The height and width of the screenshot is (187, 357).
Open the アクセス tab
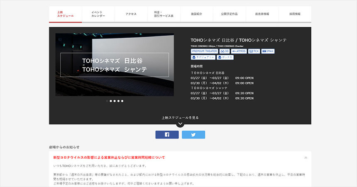(131, 14)
